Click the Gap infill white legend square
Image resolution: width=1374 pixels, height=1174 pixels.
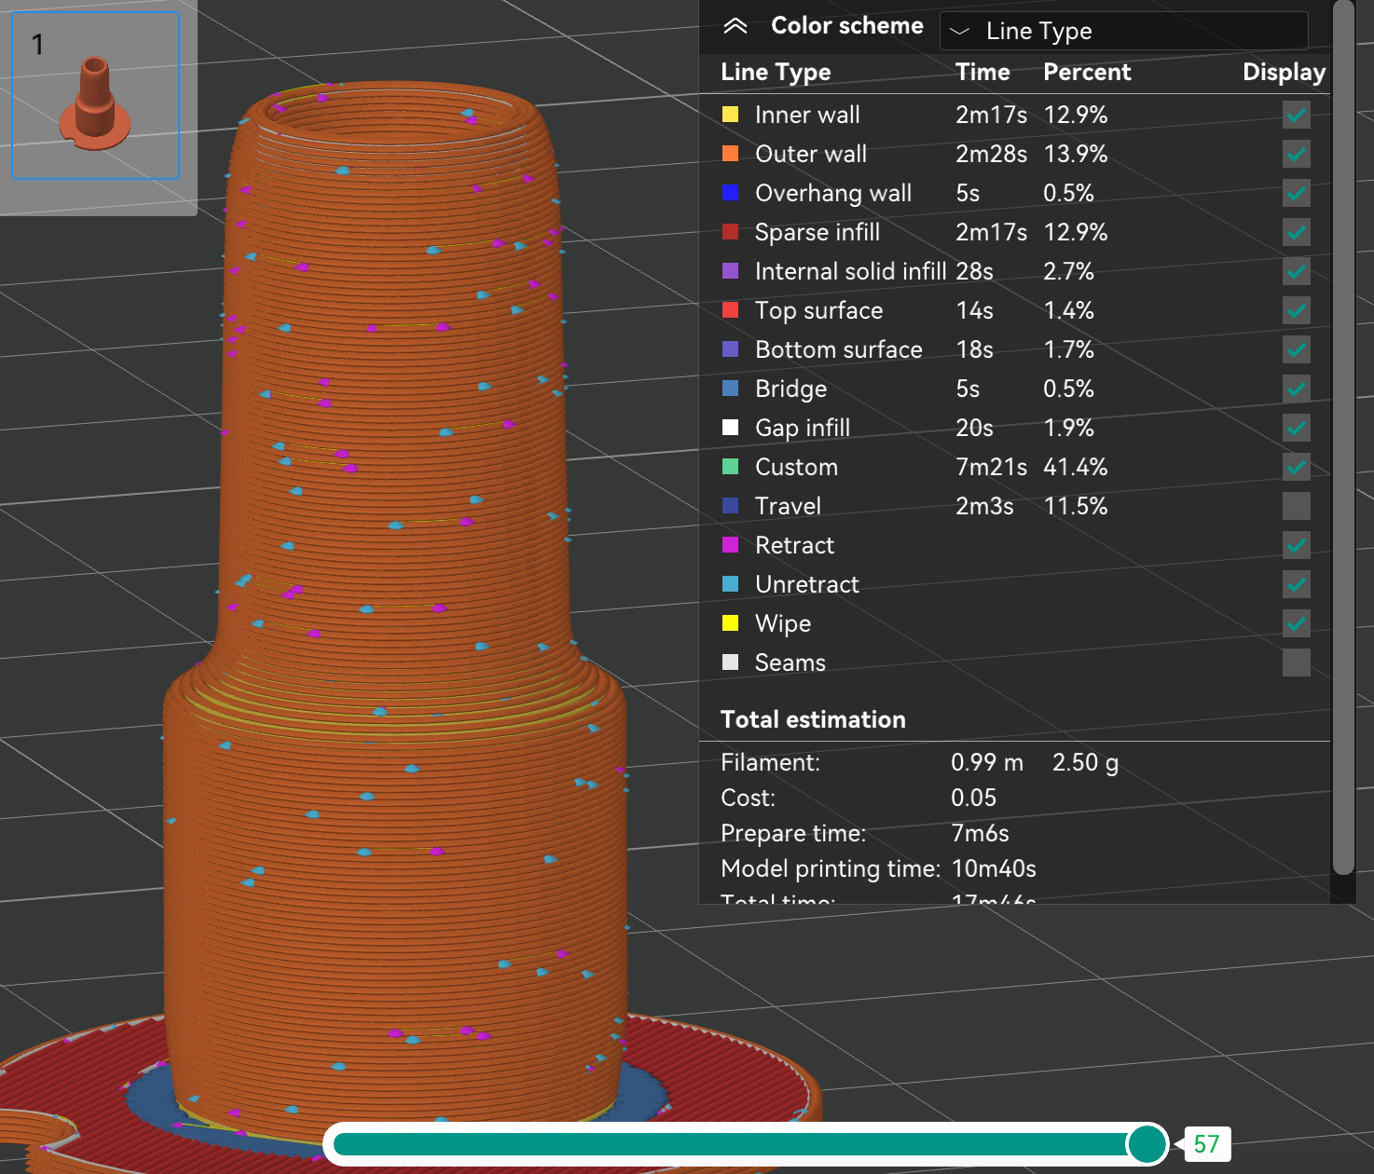[x=733, y=428]
